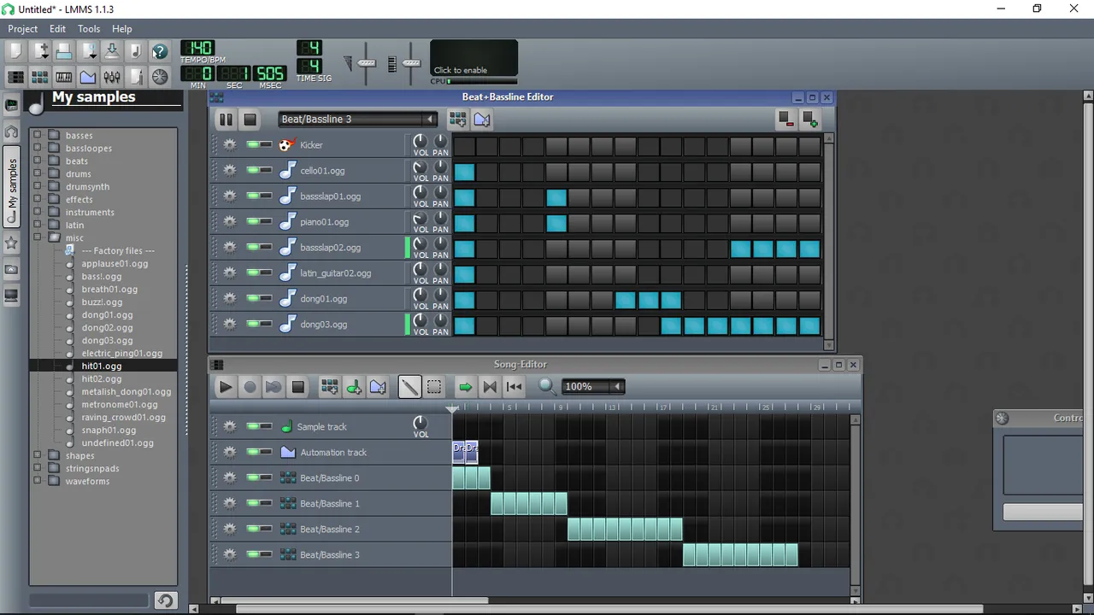
Task: Pause playback in Beat+Bassline Editor
Action: pyautogui.click(x=226, y=120)
